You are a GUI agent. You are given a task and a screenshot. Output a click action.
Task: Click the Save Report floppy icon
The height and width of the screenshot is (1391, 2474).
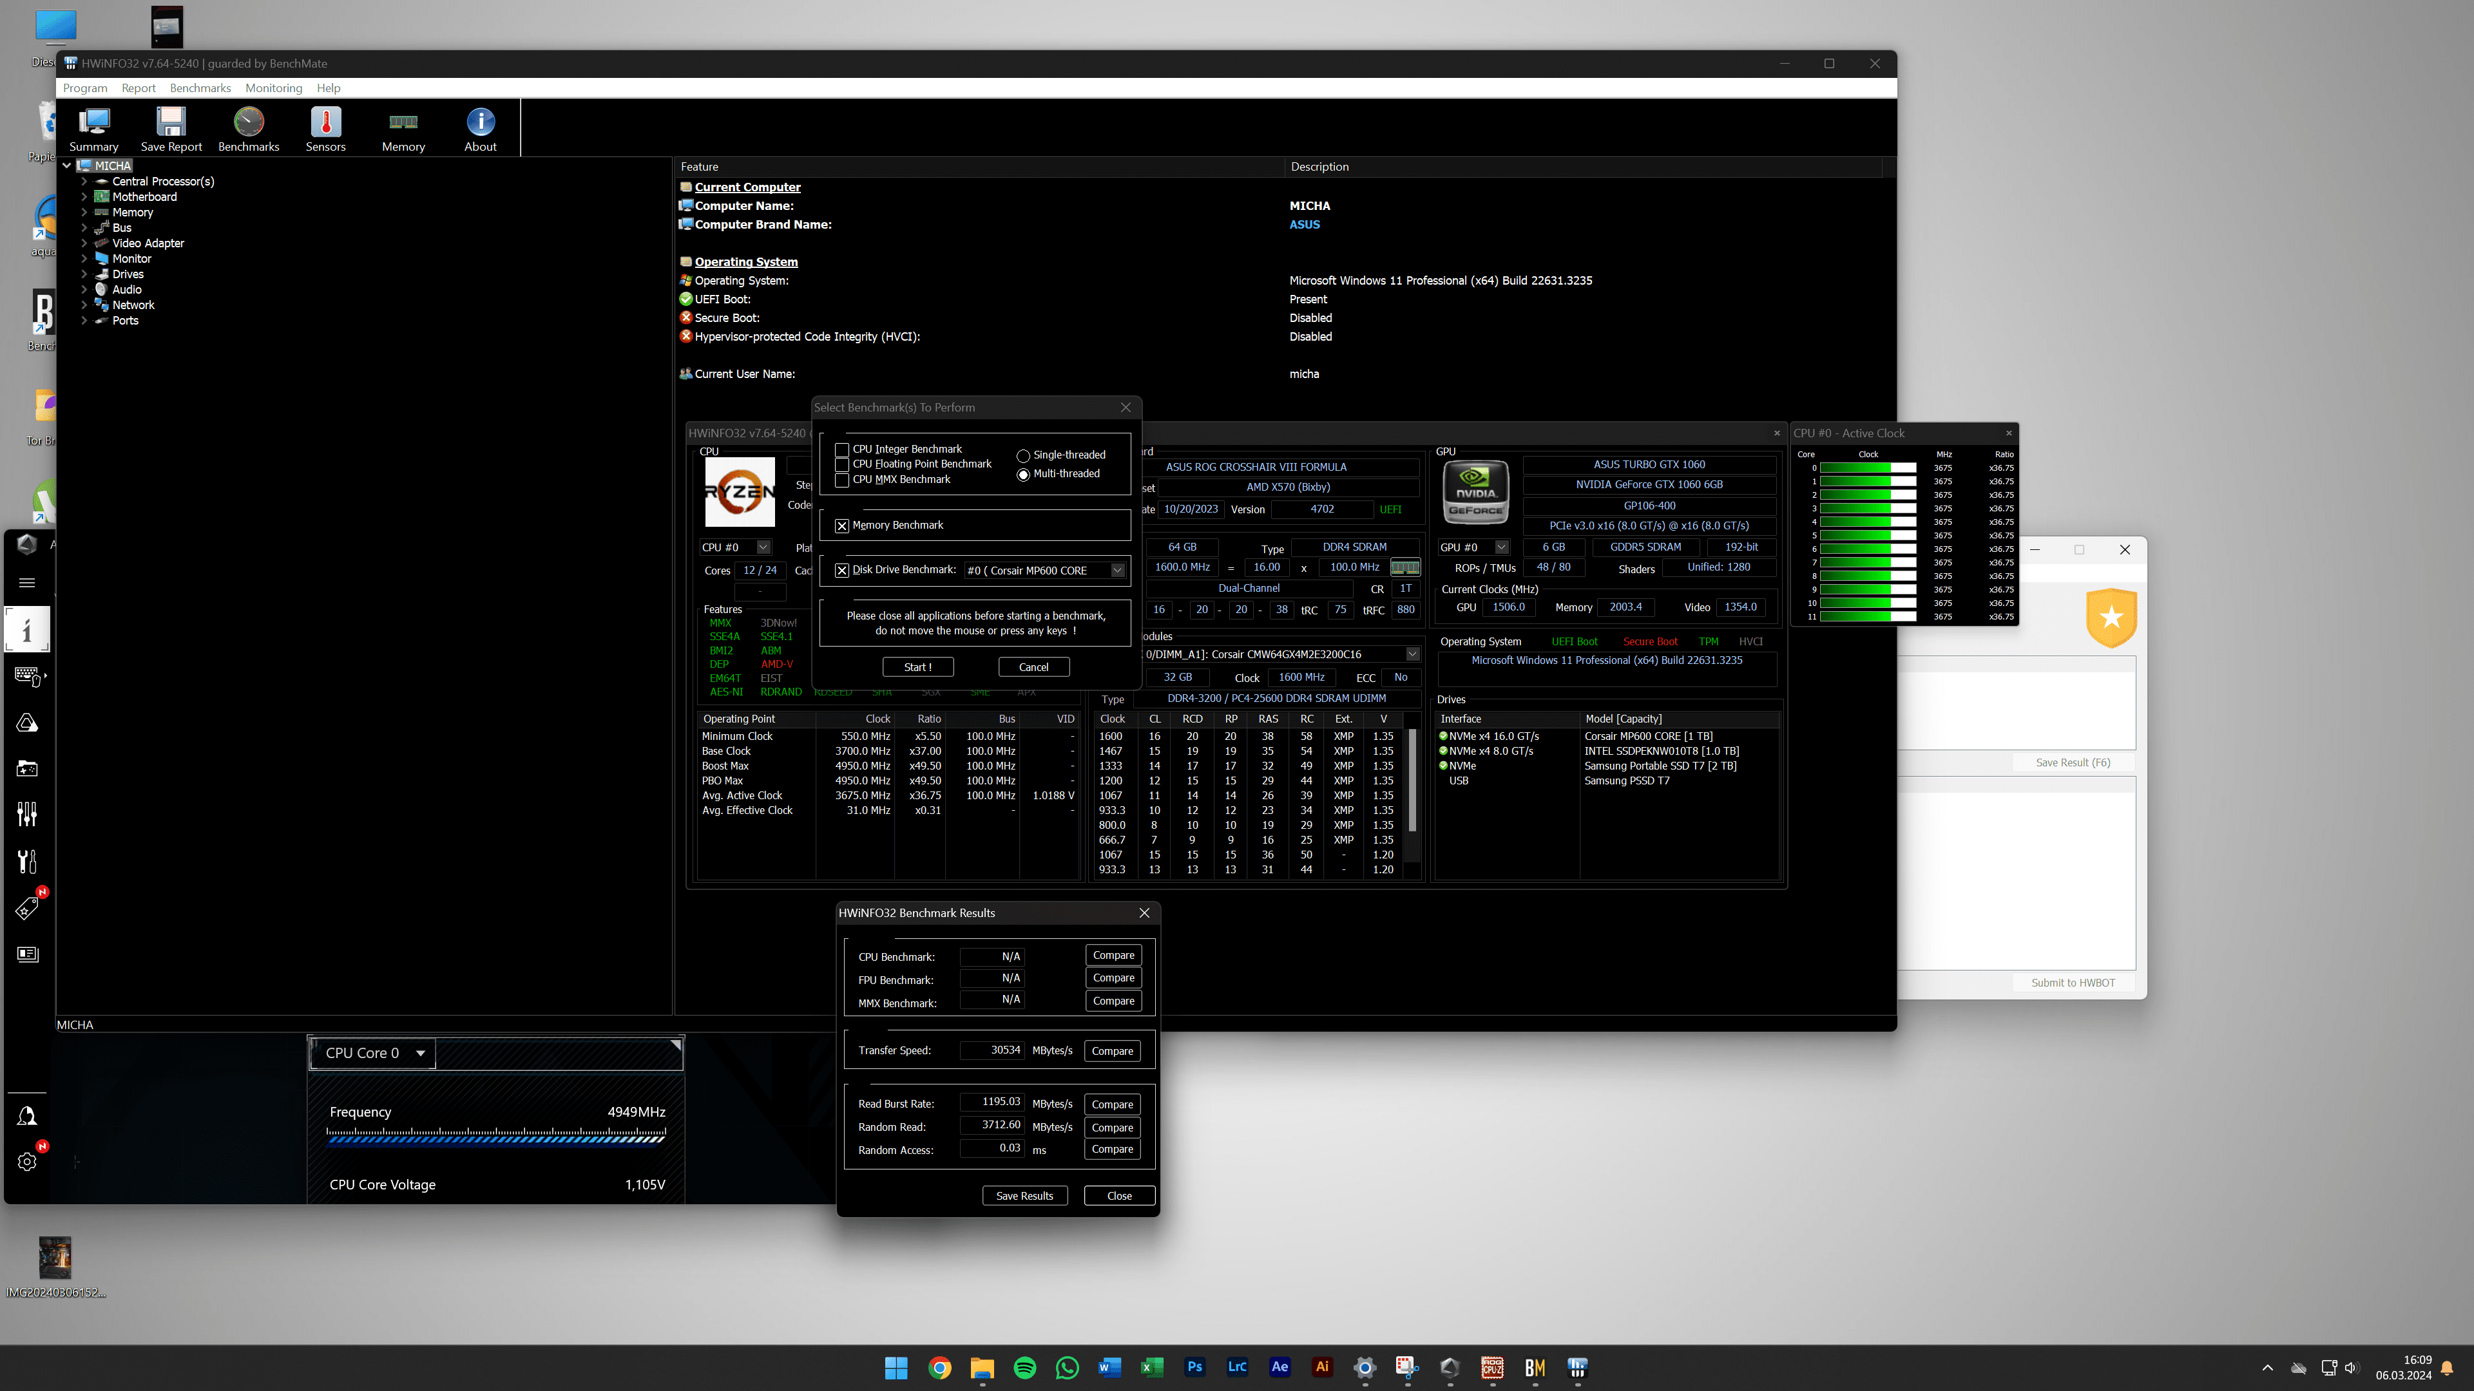[x=171, y=129]
